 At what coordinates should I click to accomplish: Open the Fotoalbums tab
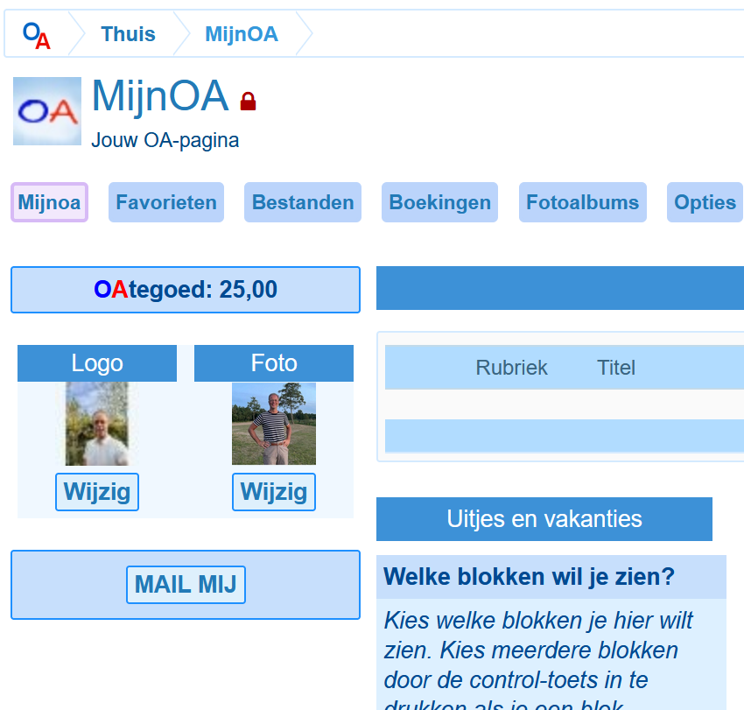tap(582, 202)
